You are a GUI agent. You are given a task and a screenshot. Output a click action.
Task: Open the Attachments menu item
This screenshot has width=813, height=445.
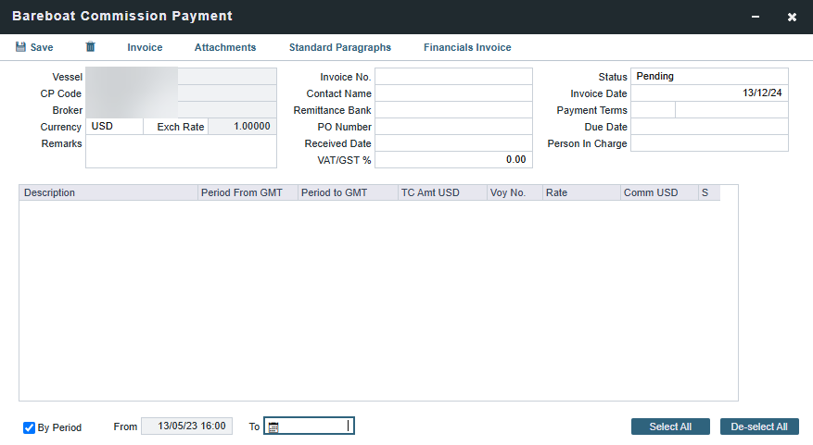225,47
